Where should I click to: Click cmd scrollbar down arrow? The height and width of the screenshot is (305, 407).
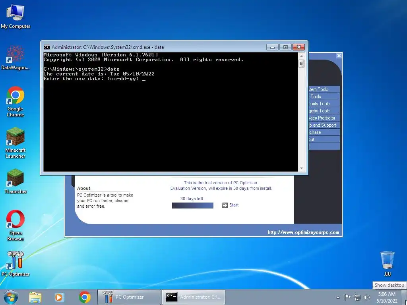point(301,168)
